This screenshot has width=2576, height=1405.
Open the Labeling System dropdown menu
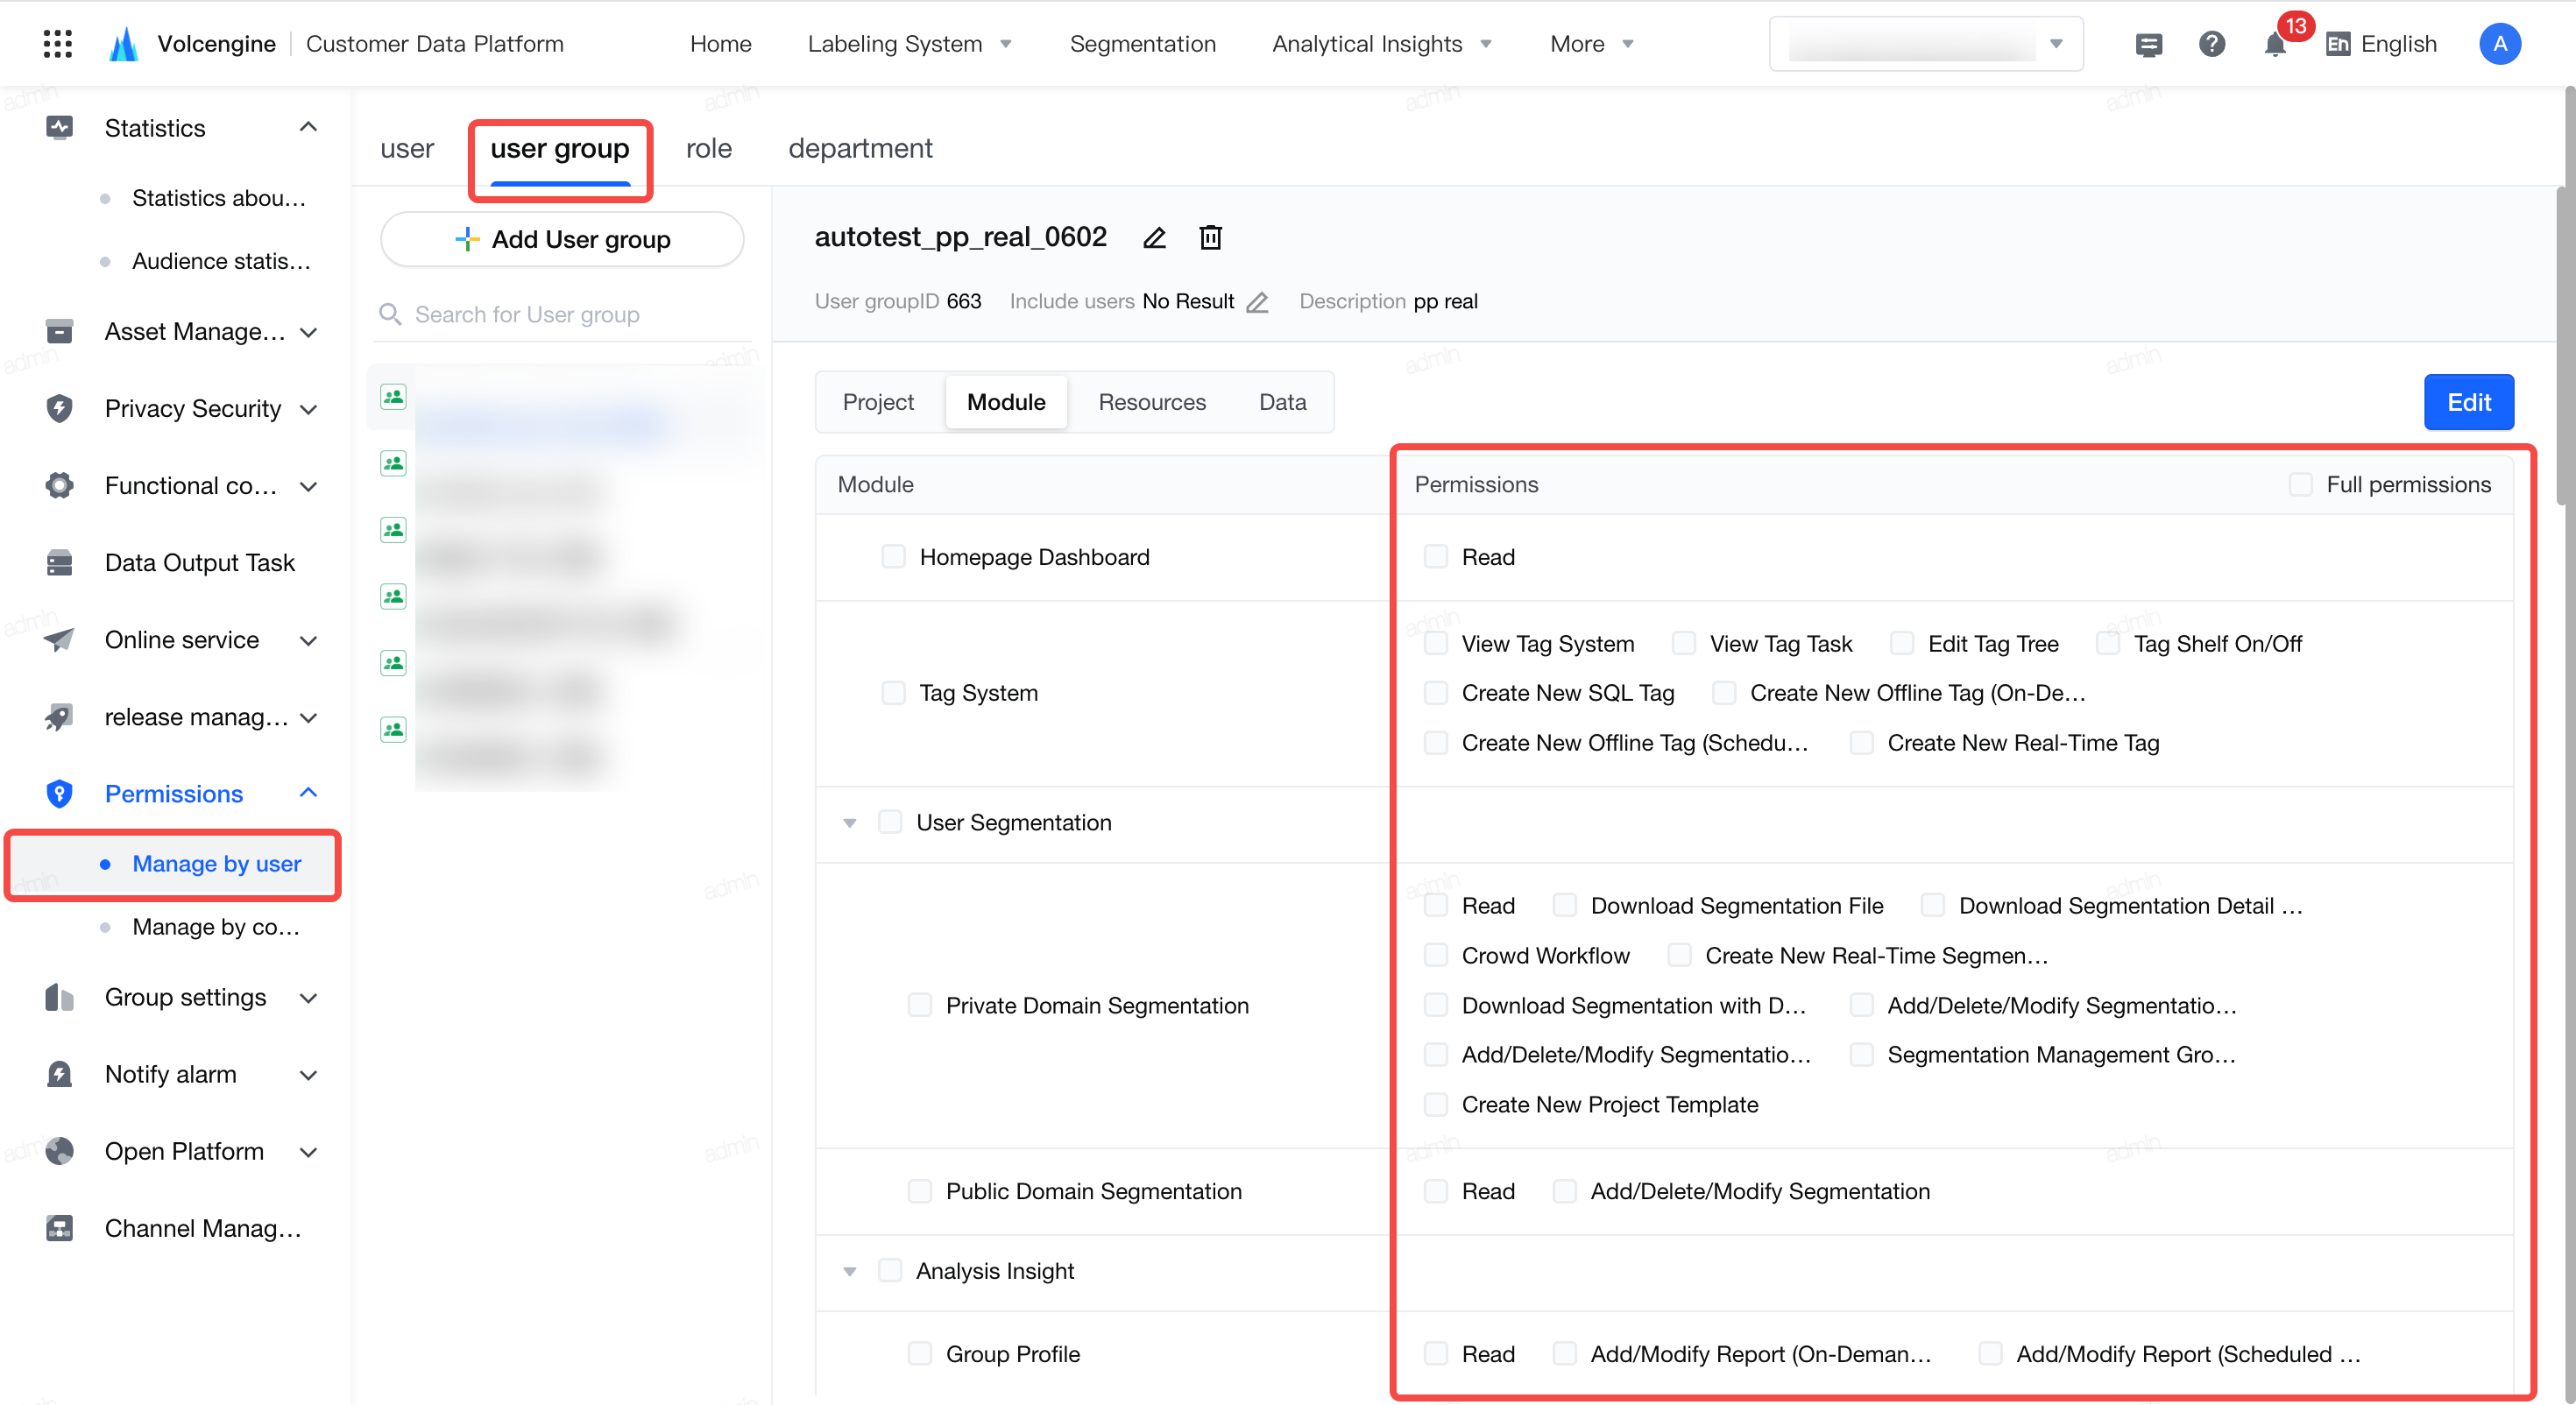tap(909, 44)
